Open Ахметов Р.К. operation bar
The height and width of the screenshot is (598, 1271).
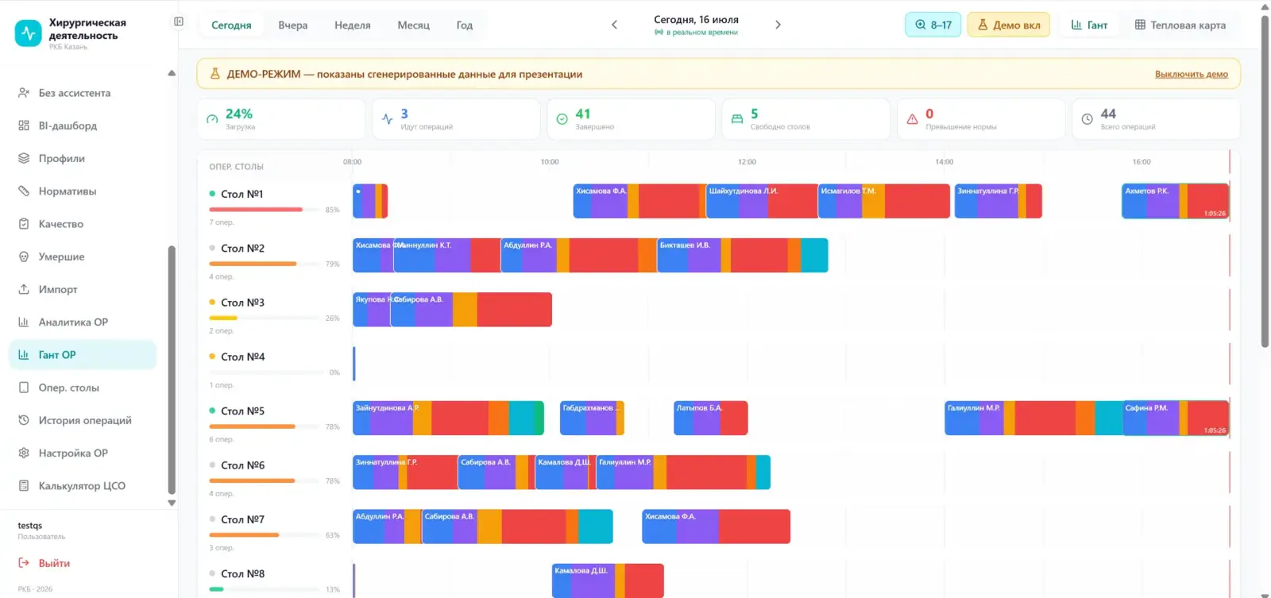(x=1176, y=201)
